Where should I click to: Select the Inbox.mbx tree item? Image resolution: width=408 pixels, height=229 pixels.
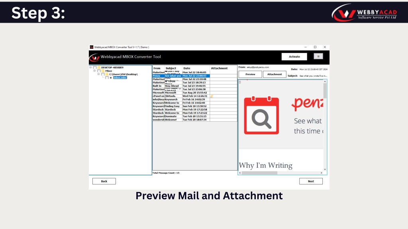[120, 78]
